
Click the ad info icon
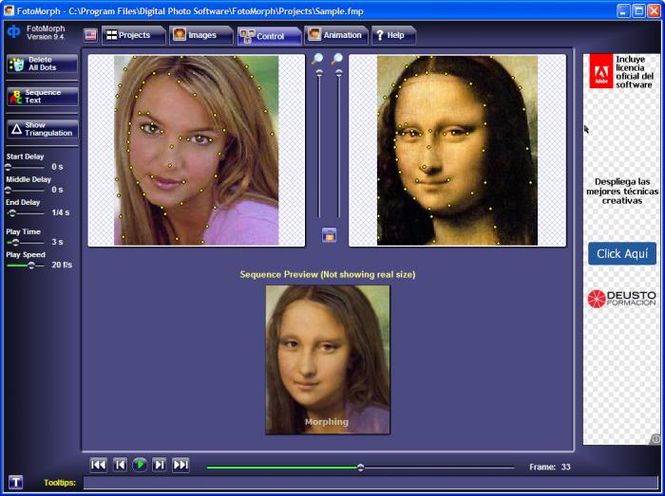pyautogui.click(x=655, y=439)
